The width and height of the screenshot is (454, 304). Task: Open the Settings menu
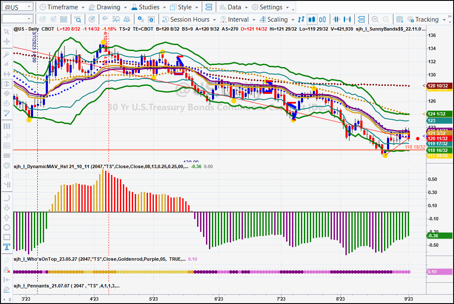(270, 7)
